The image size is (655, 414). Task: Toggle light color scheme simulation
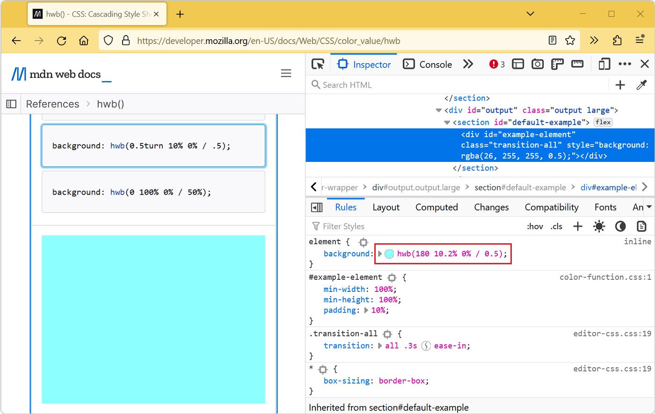click(599, 226)
